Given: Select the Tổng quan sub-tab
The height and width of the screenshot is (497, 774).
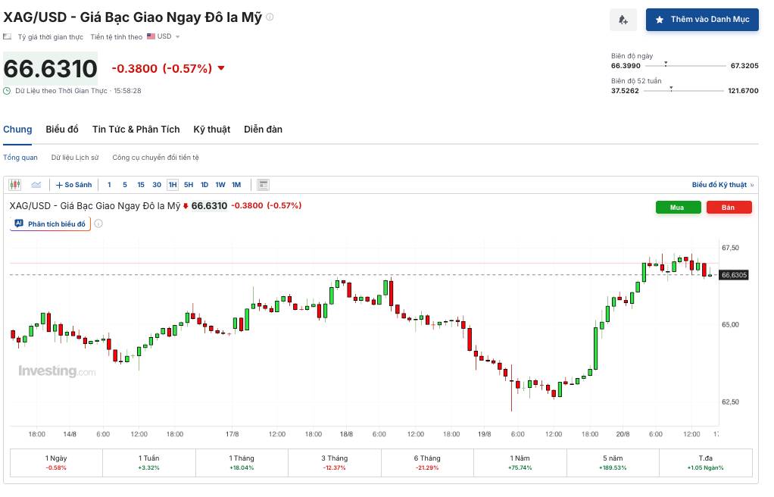Looking at the screenshot, I should tap(20, 158).
